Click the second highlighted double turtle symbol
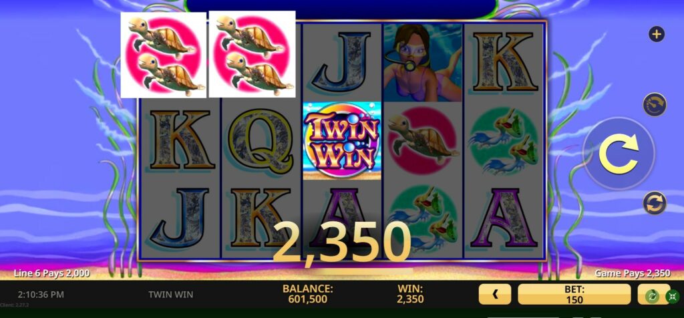Screen dimensions: 684x318 pyautogui.click(x=252, y=54)
